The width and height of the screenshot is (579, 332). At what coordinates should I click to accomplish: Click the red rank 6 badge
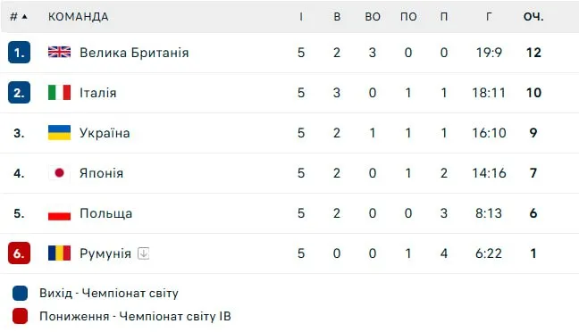[19, 253]
